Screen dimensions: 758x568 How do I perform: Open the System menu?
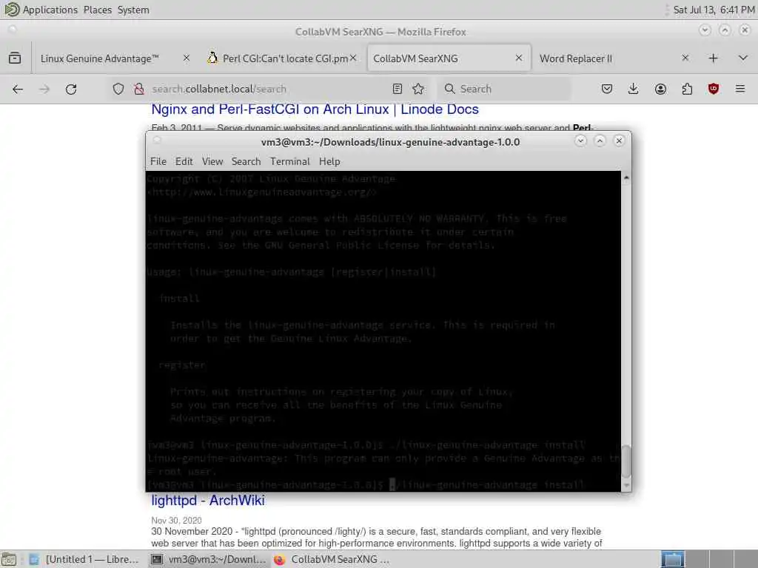click(x=133, y=10)
